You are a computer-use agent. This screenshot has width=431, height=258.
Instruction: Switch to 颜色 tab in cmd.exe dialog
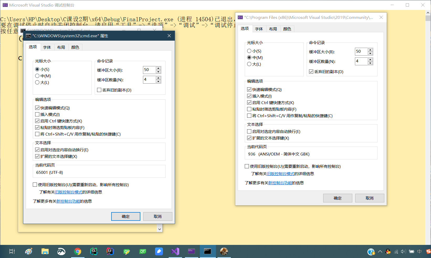75,47
